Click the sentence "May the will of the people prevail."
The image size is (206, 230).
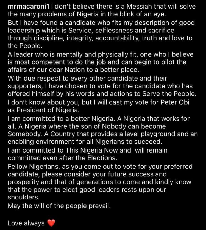pyautogui.click(x=59, y=206)
